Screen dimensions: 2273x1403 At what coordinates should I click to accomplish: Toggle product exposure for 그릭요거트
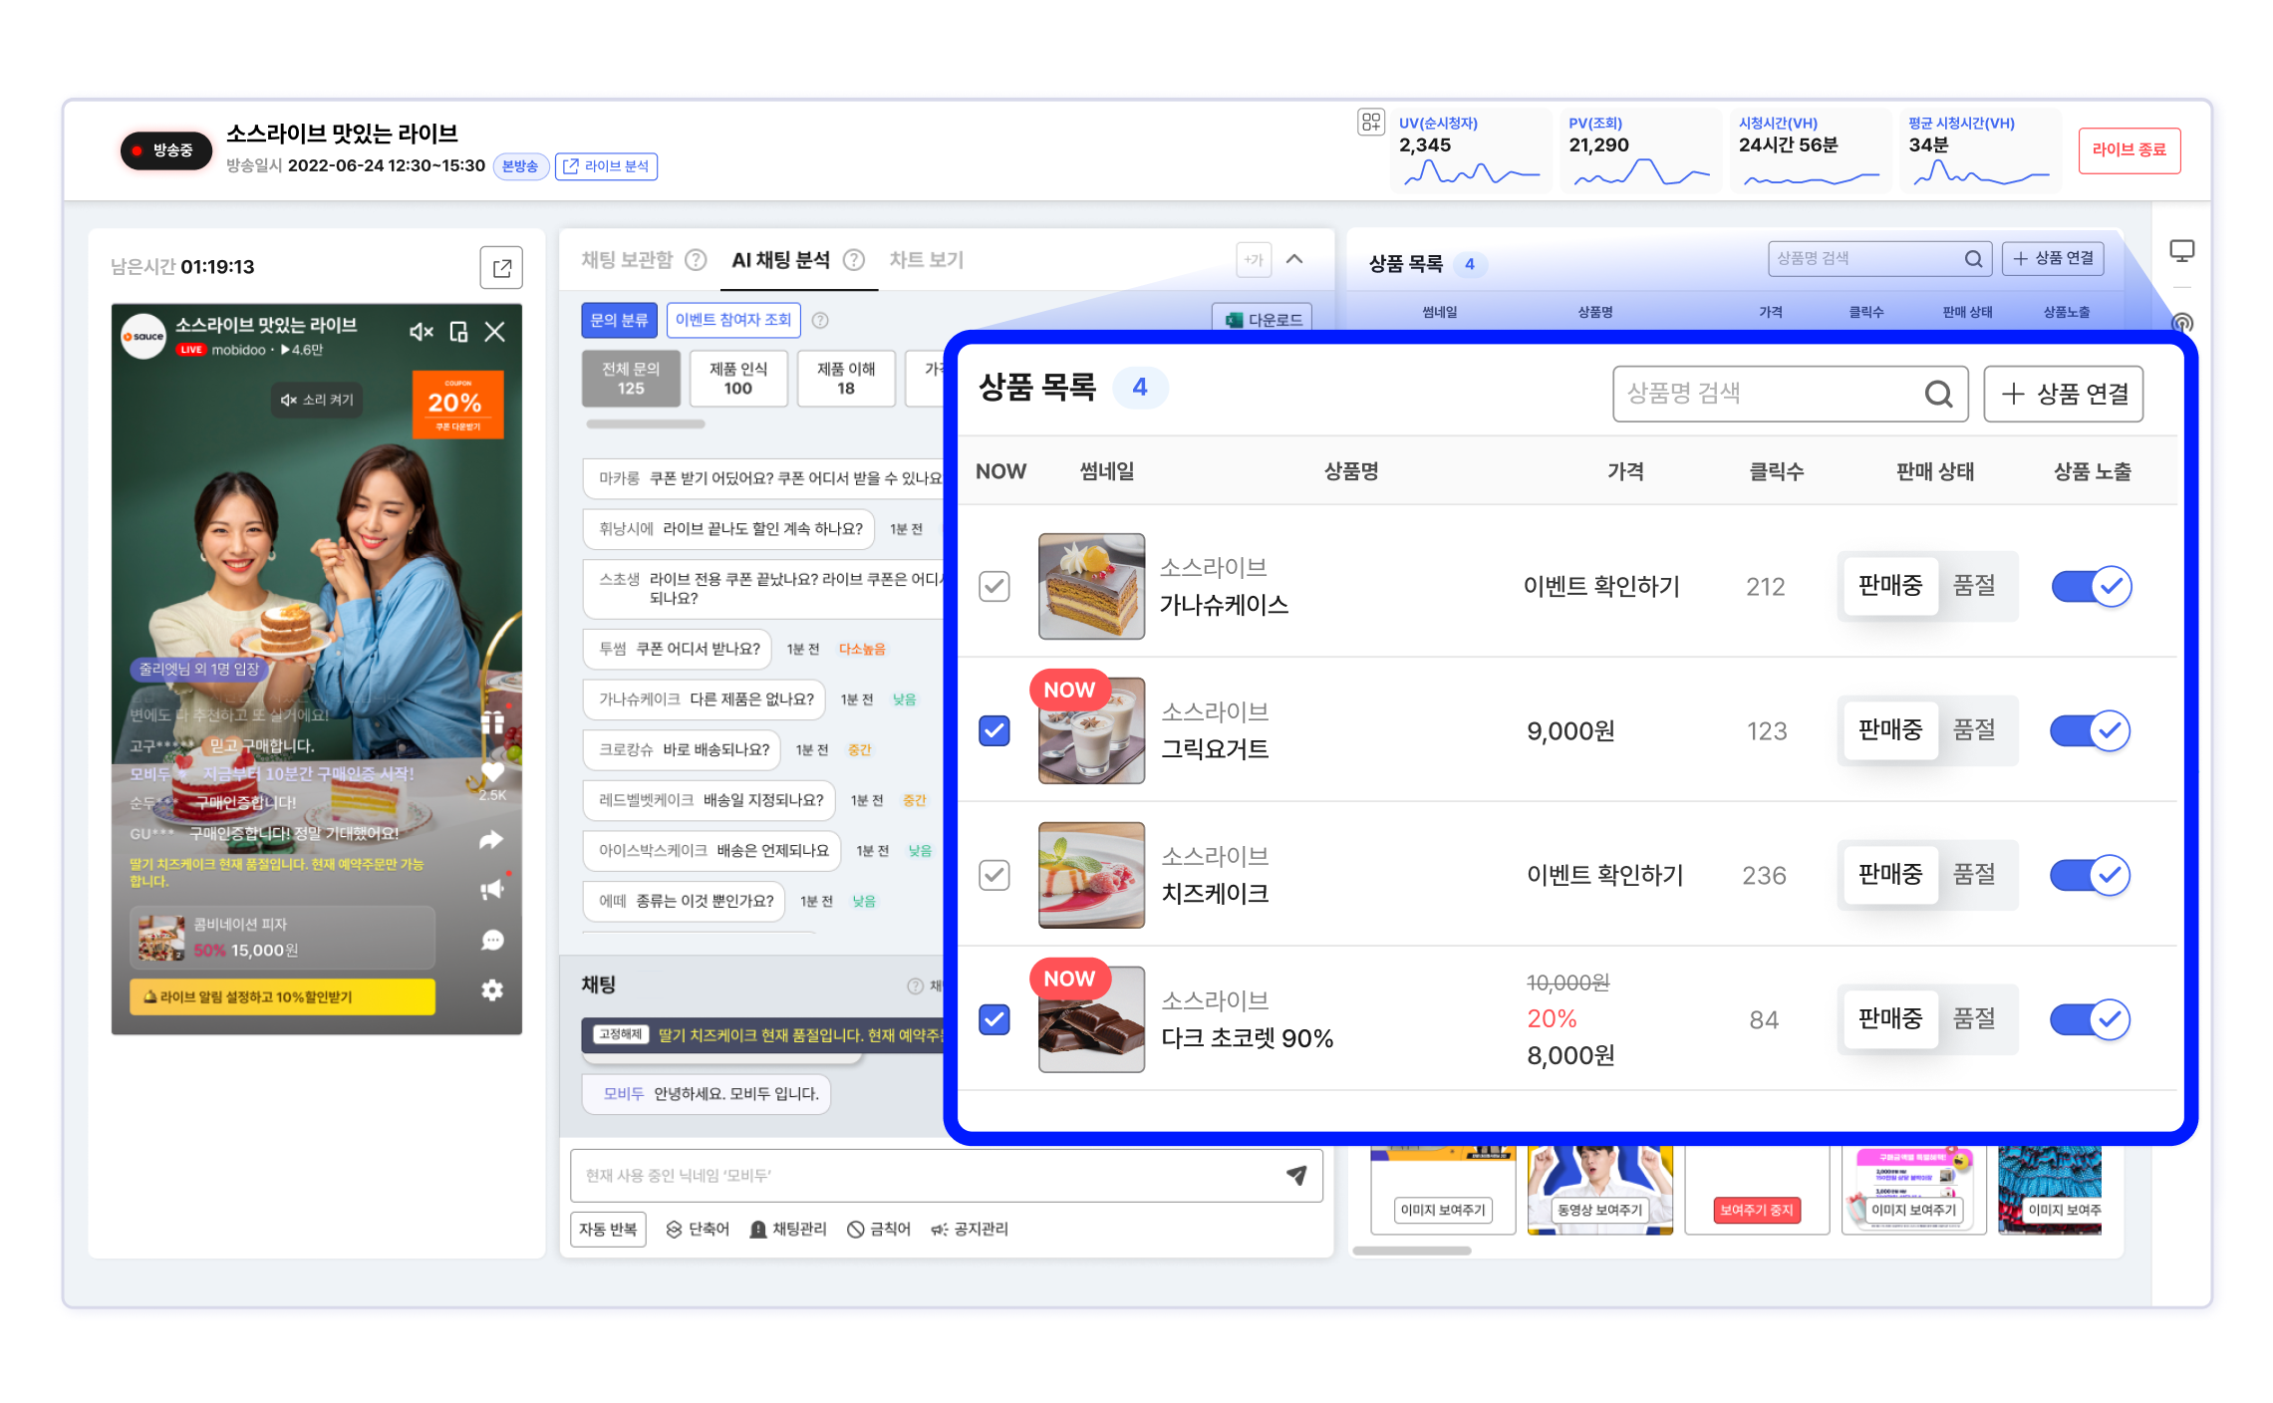[x=2091, y=730]
